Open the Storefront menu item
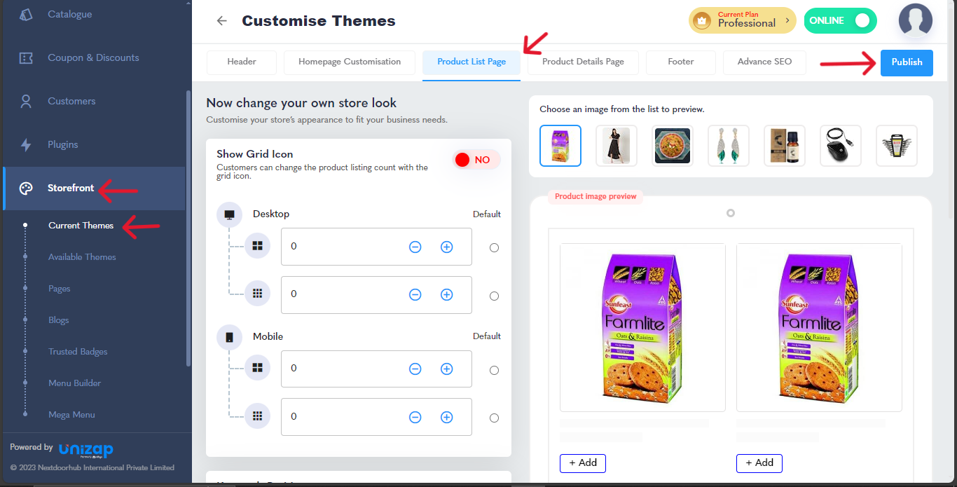This screenshot has width=957, height=487. pos(94,188)
